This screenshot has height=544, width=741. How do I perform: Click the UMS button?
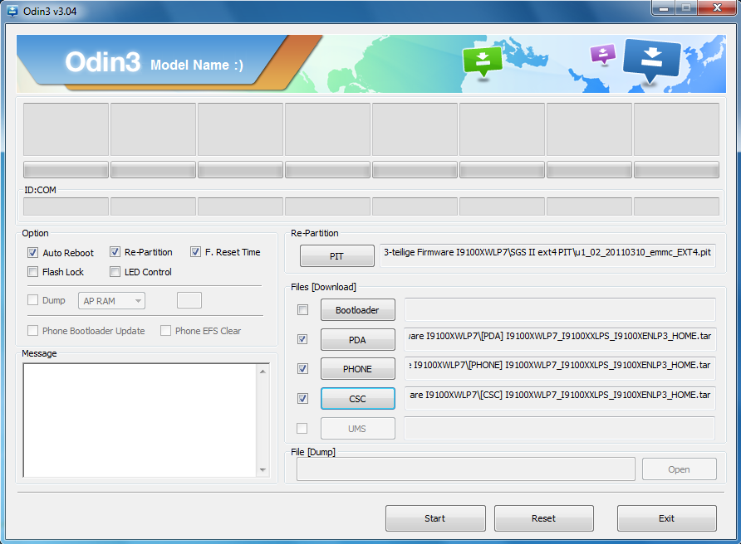point(358,429)
